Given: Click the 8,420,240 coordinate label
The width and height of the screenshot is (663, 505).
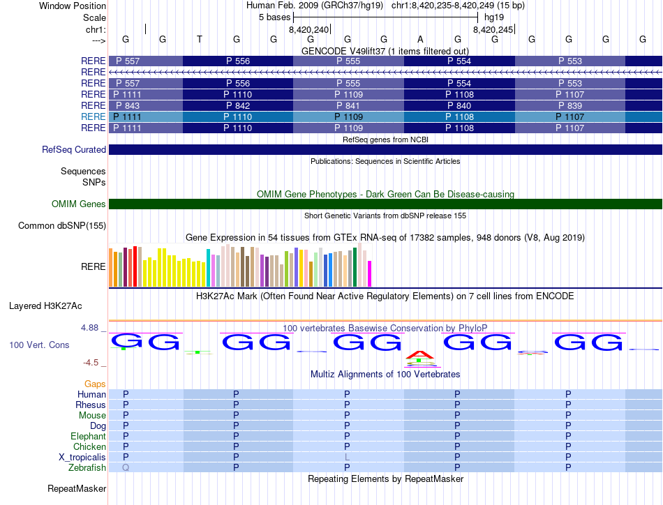Looking at the screenshot, I should (309, 29).
